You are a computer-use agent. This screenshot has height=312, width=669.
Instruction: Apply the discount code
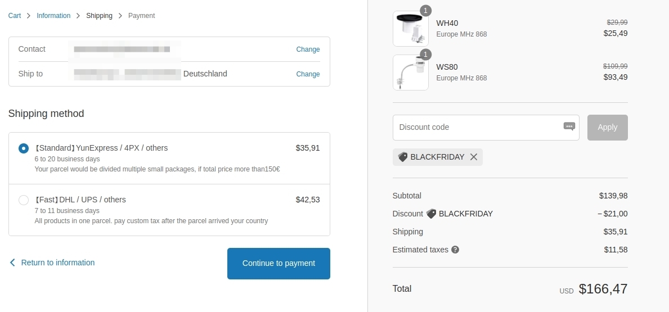click(608, 128)
